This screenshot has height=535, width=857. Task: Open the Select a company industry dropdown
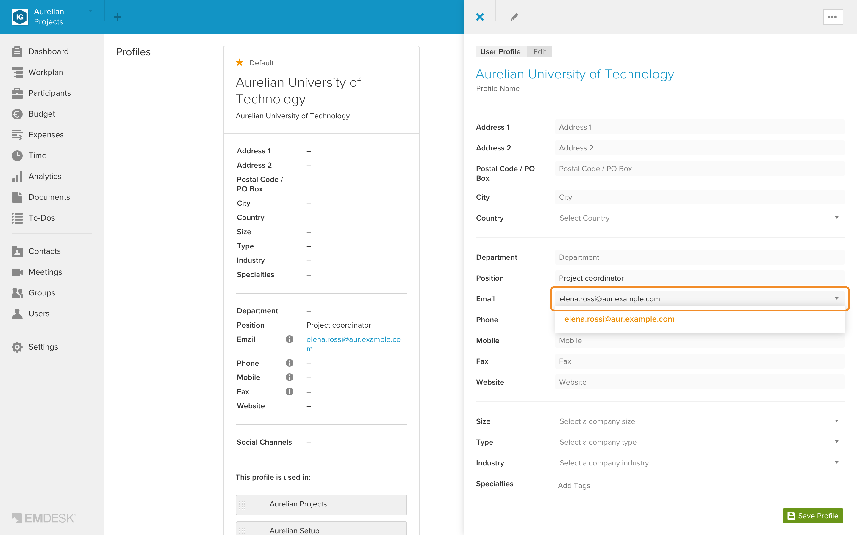click(699, 463)
